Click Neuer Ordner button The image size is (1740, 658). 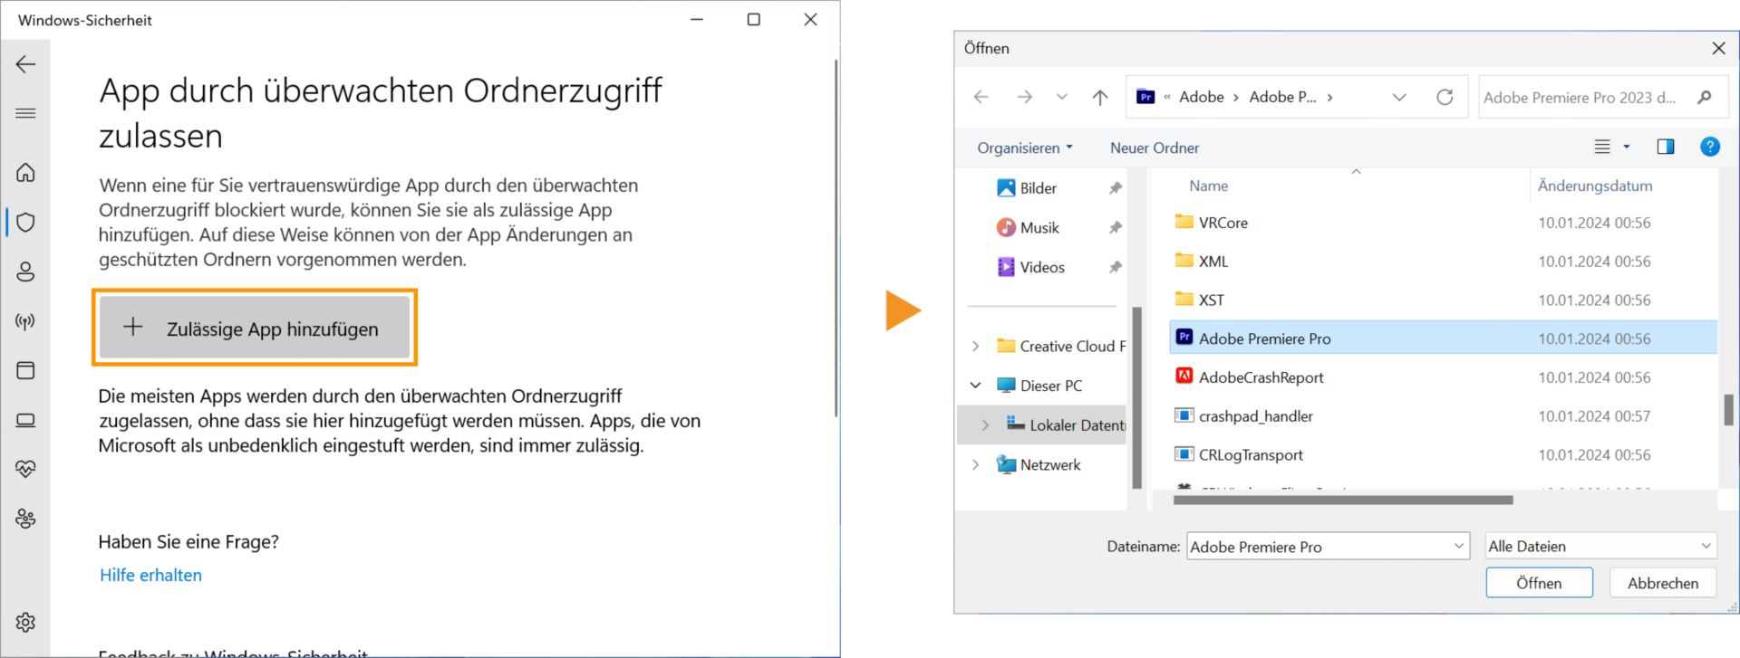point(1155,148)
